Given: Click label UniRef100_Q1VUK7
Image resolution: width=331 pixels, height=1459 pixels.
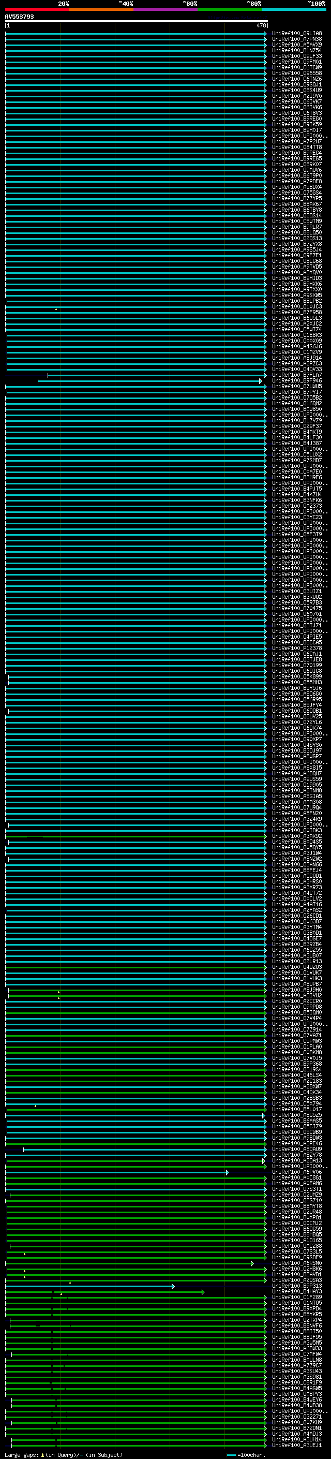Looking at the screenshot, I should [297, 972].
